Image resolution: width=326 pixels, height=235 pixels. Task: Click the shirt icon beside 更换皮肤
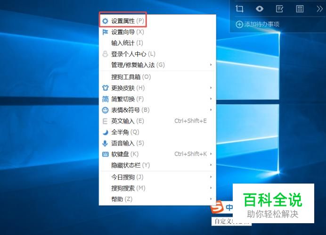click(x=105, y=88)
